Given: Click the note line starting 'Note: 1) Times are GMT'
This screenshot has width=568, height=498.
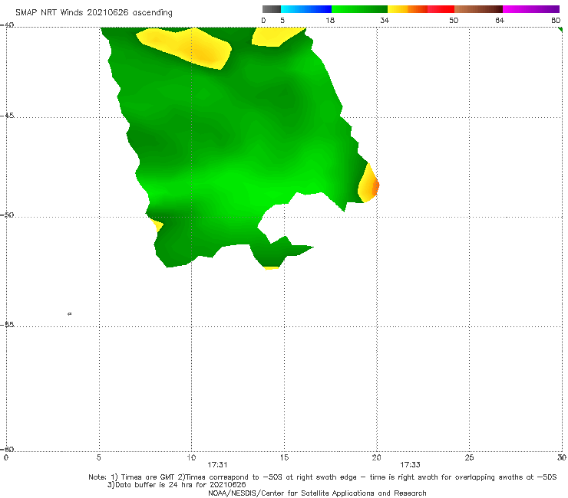Looking at the screenshot, I should (322, 477).
